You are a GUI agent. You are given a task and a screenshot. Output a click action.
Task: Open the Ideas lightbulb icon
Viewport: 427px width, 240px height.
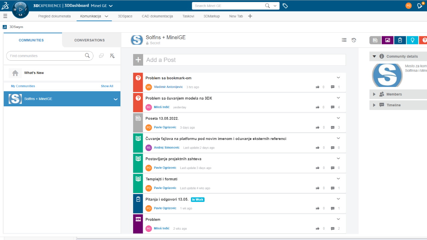click(412, 40)
